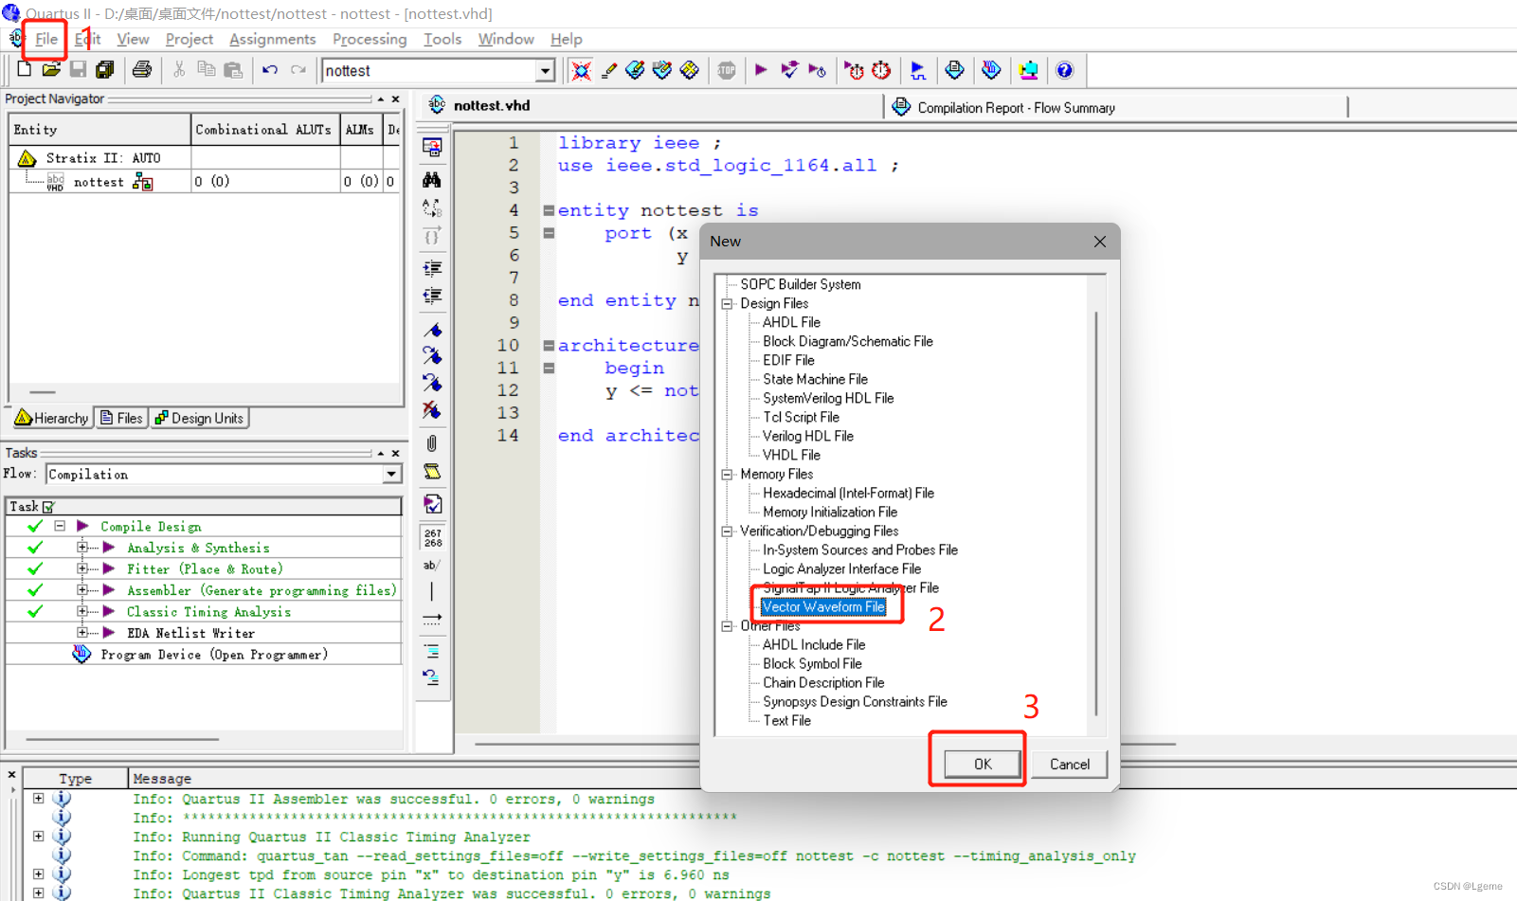Collapse Verification/Debugging Files node
This screenshot has width=1517, height=901.
point(728,532)
